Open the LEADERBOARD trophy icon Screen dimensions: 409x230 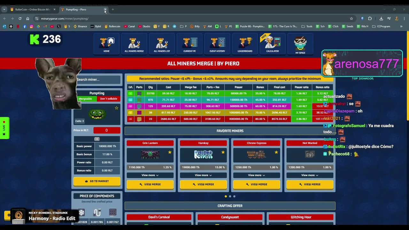[x=245, y=44]
